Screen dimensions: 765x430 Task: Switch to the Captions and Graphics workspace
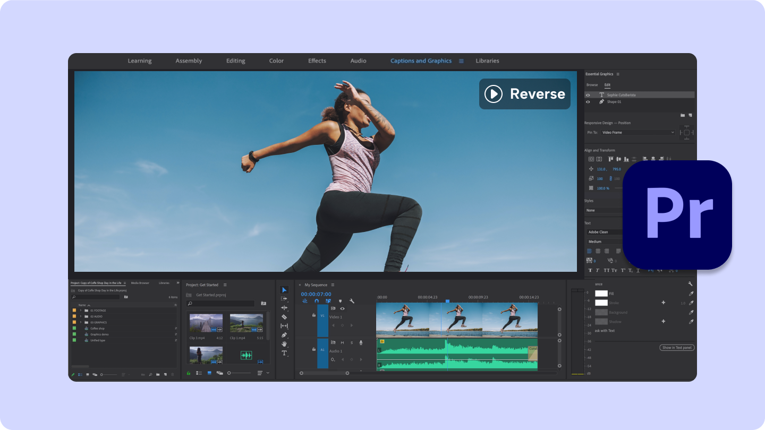[x=421, y=61]
